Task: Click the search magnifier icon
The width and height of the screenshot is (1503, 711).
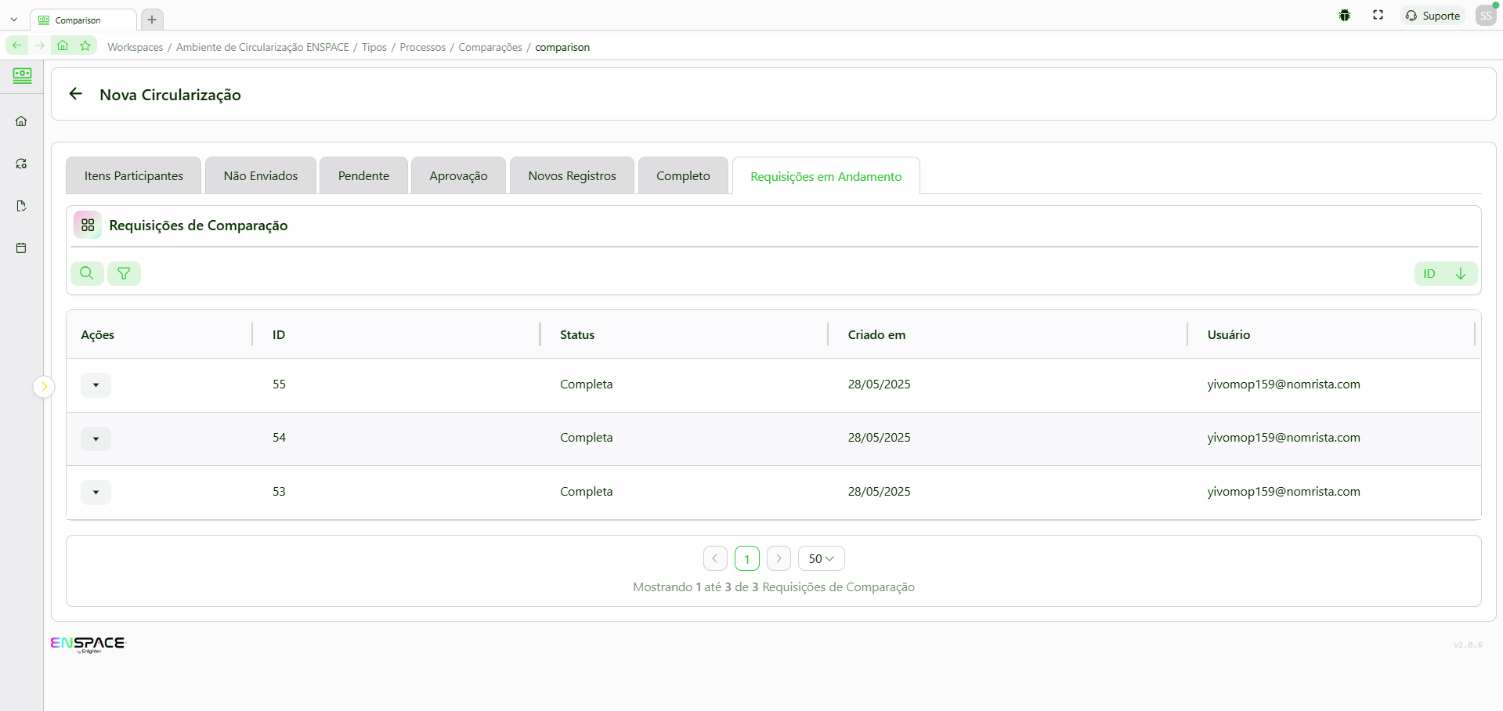Action: tap(87, 273)
